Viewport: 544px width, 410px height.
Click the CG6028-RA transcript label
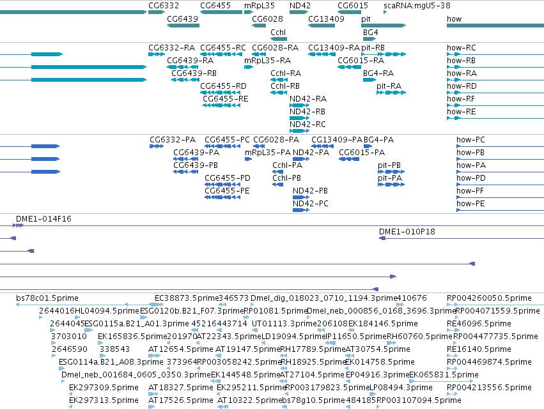(275, 48)
